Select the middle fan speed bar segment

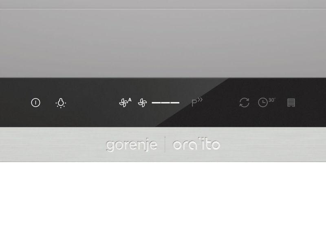click(165, 103)
